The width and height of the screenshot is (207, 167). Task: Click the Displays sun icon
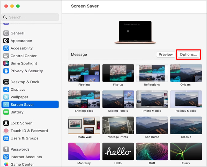6,89
